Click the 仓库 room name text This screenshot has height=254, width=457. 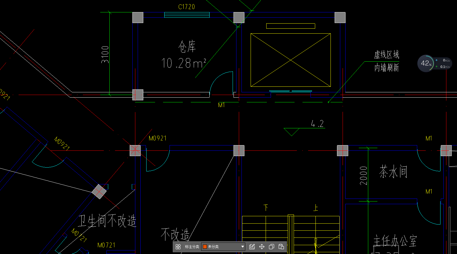[187, 47]
